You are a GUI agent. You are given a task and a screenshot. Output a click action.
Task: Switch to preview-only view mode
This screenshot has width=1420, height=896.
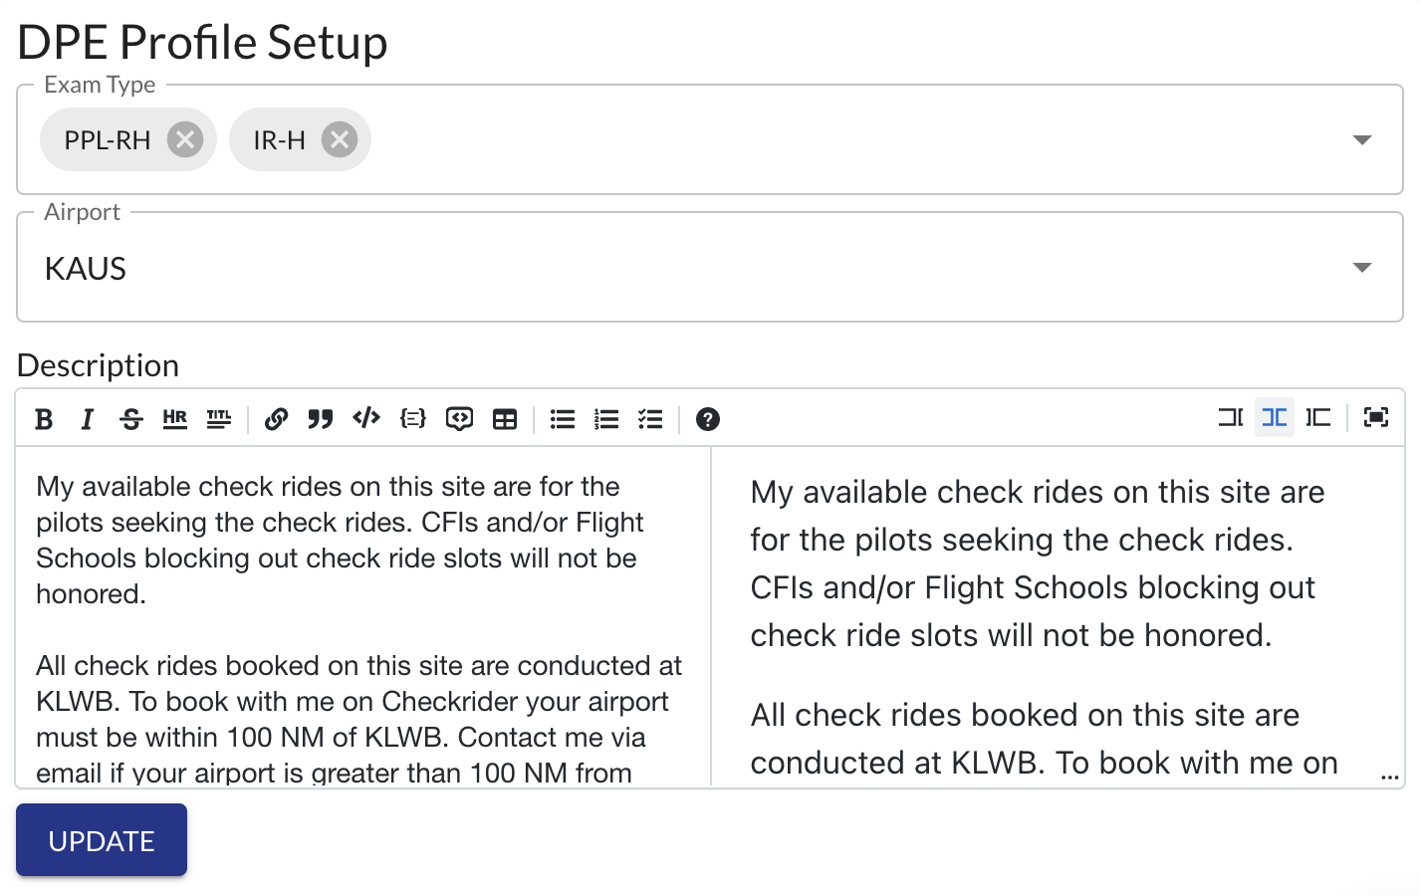click(1318, 417)
